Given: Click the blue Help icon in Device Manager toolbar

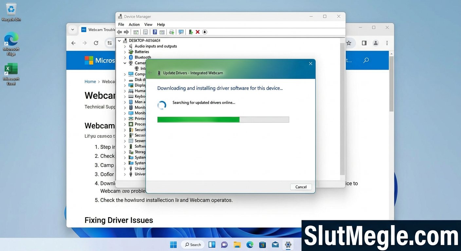Looking at the screenshot, I should pos(155,32).
